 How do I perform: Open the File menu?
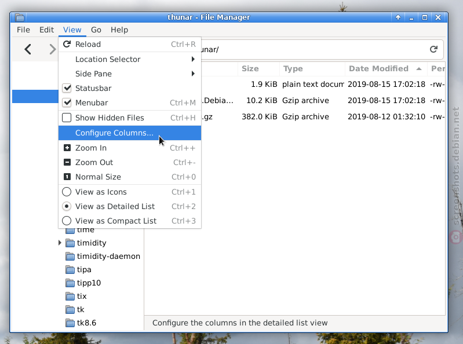23,30
